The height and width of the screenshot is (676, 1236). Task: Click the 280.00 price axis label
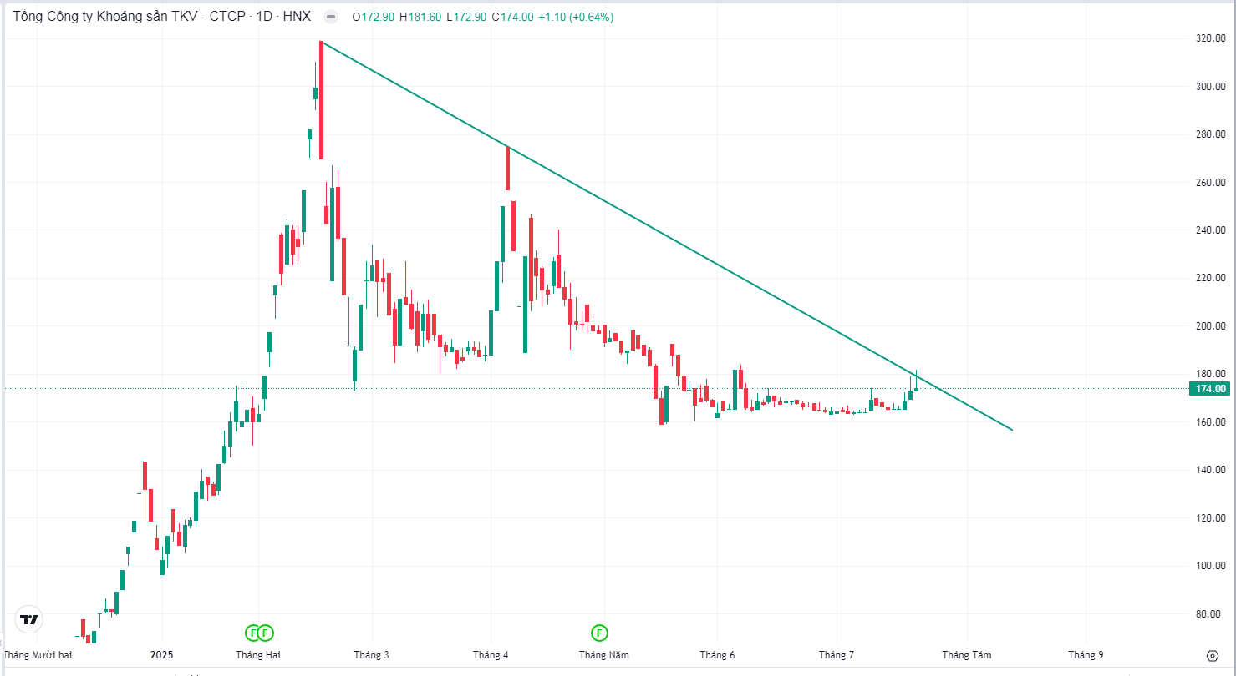[x=1210, y=134]
